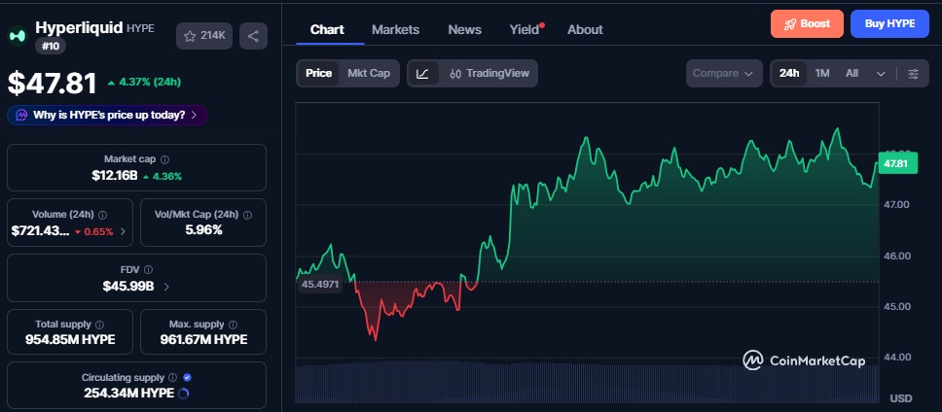Click the $721.43 volume value

pyautogui.click(x=40, y=231)
